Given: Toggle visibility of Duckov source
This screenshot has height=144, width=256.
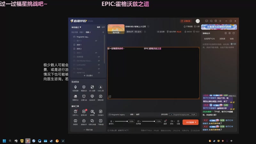Looking at the screenshot, I should point(99,69).
